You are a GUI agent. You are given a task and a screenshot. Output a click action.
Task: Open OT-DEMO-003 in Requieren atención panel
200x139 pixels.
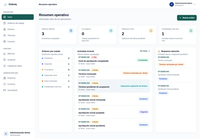[163, 72]
